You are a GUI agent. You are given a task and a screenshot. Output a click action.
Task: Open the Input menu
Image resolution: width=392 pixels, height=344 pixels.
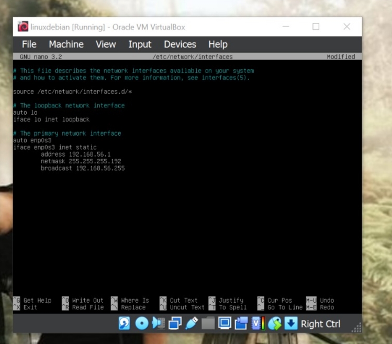tap(140, 44)
